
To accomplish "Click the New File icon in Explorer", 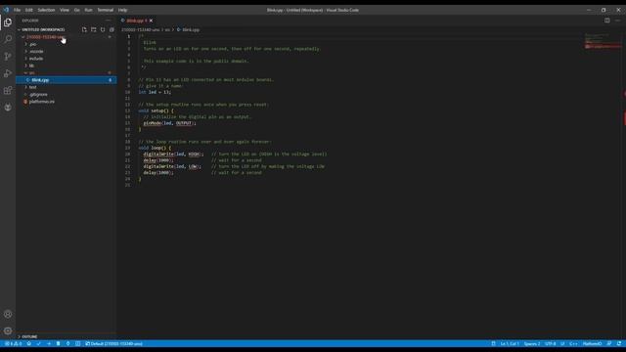I will click(84, 29).
